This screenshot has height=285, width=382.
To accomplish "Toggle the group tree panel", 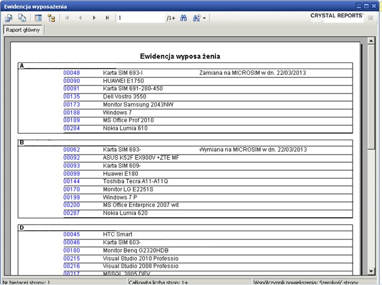I will click(x=51, y=18).
